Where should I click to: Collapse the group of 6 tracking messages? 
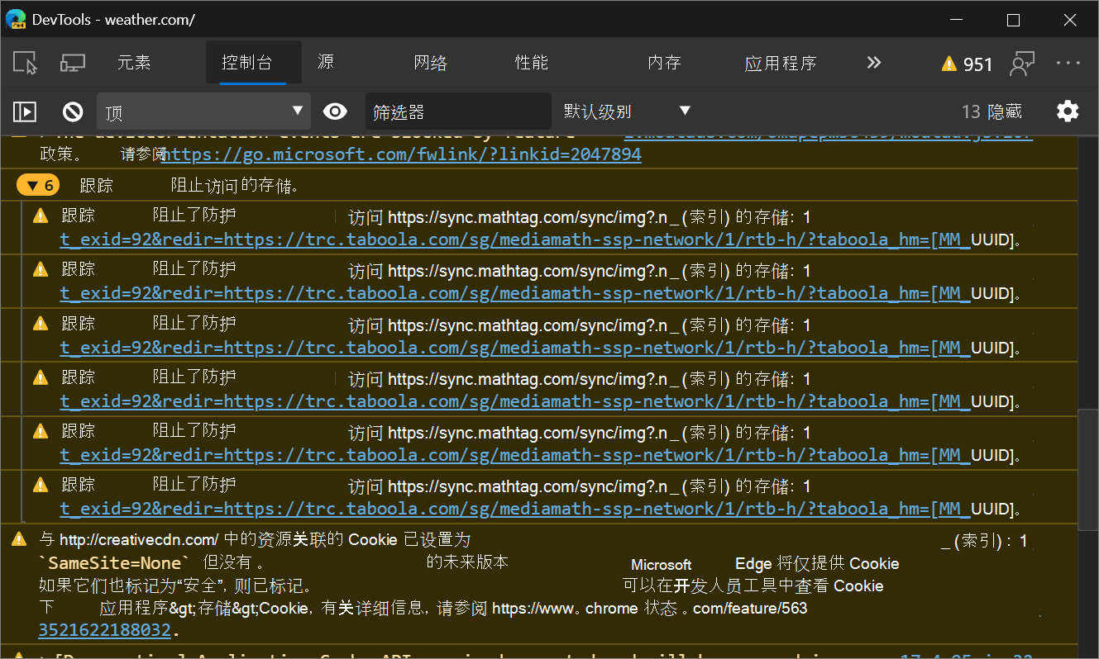(37, 186)
